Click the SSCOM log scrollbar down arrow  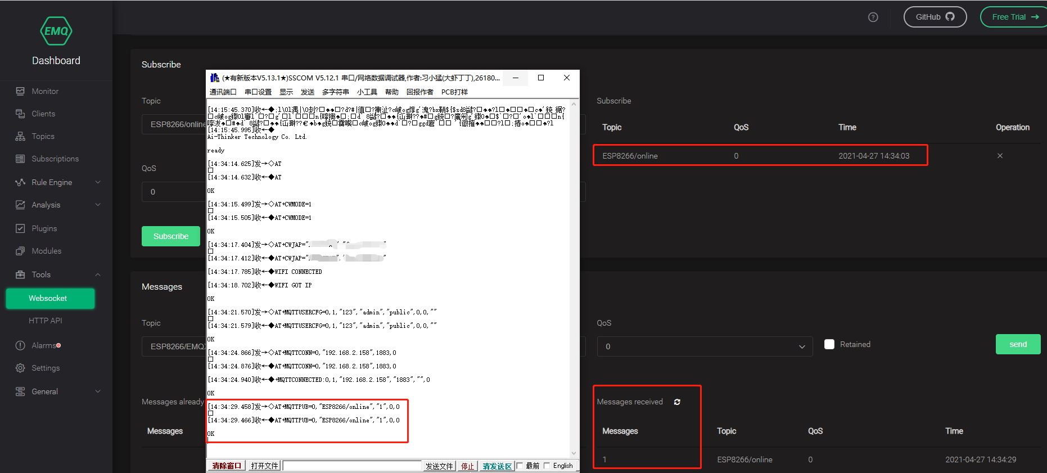click(x=574, y=453)
